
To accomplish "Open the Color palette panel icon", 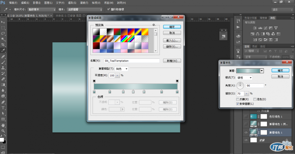I will pyautogui.click(x=238, y=36).
